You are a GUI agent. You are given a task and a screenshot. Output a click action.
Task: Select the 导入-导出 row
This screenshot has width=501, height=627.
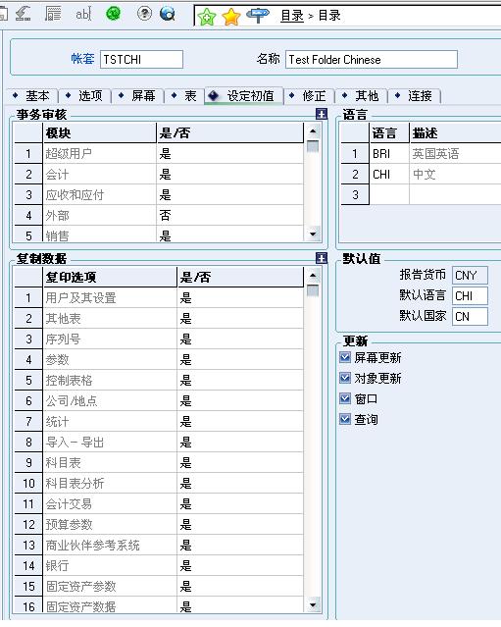pos(110,443)
